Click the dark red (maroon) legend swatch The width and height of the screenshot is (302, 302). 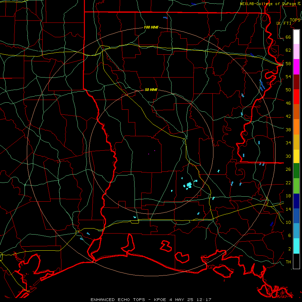(296, 82)
